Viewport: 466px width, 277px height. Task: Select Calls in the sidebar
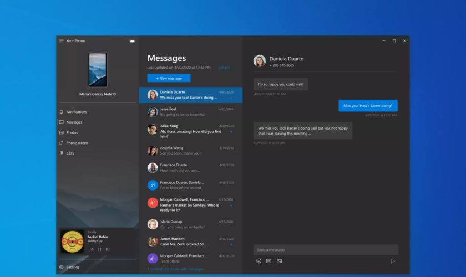point(70,153)
